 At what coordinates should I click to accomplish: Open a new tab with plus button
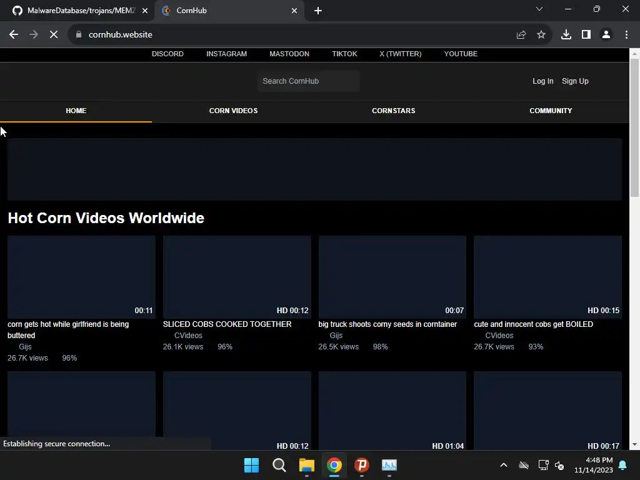318,11
